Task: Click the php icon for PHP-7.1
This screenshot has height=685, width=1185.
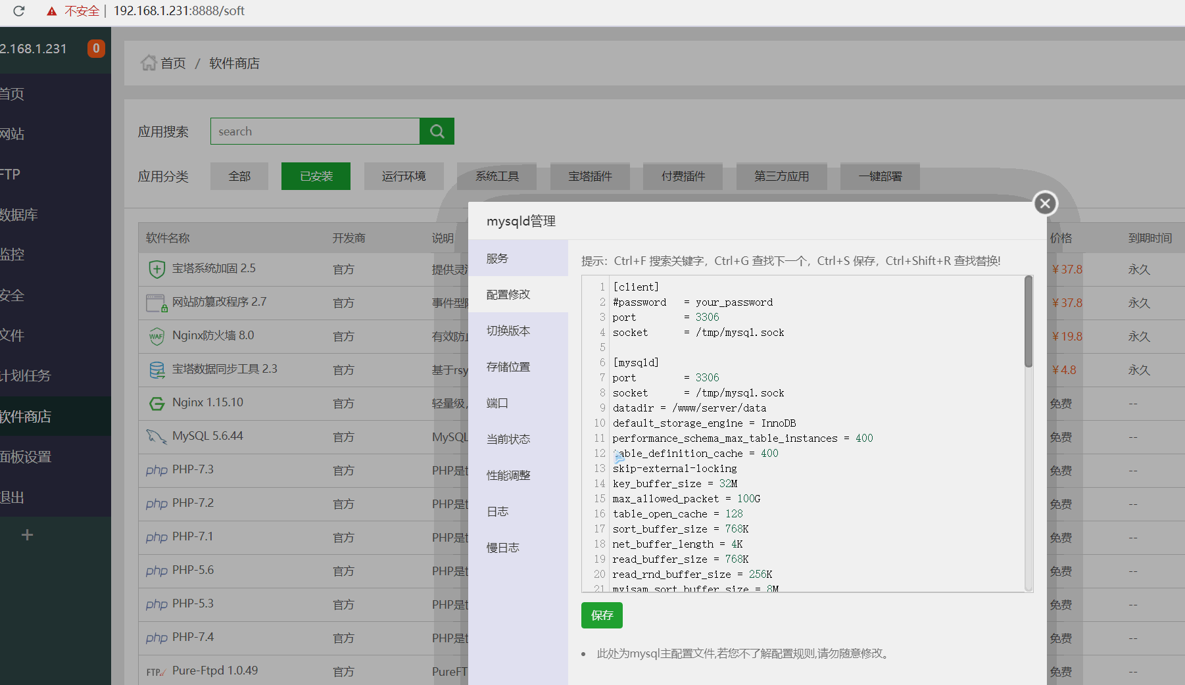Action: 157,538
